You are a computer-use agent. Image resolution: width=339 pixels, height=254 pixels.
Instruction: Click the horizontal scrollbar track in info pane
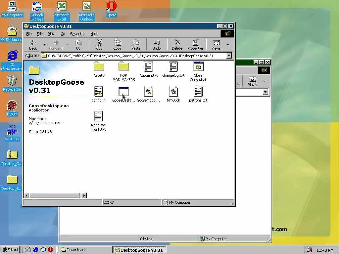(x=55, y=195)
